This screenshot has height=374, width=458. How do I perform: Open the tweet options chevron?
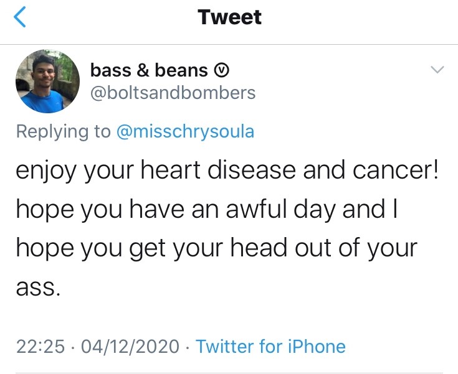[438, 70]
